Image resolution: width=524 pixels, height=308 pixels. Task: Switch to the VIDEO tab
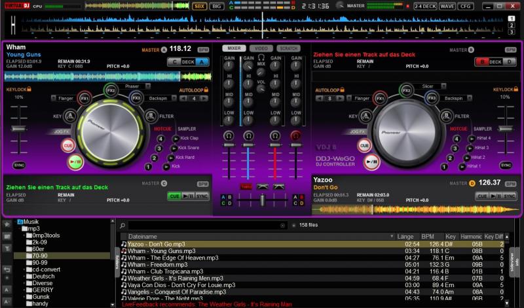pyautogui.click(x=261, y=48)
